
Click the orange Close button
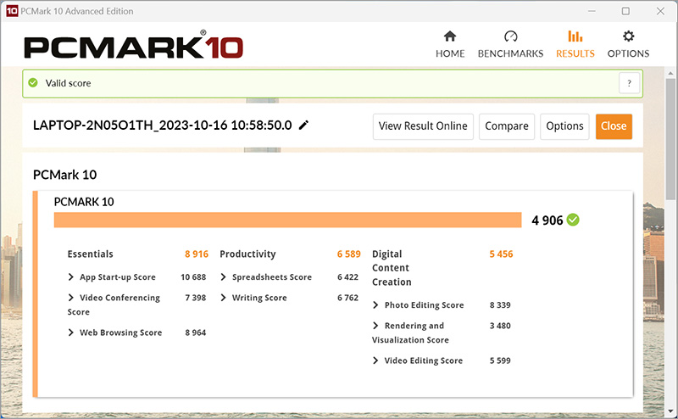[614, 126]
